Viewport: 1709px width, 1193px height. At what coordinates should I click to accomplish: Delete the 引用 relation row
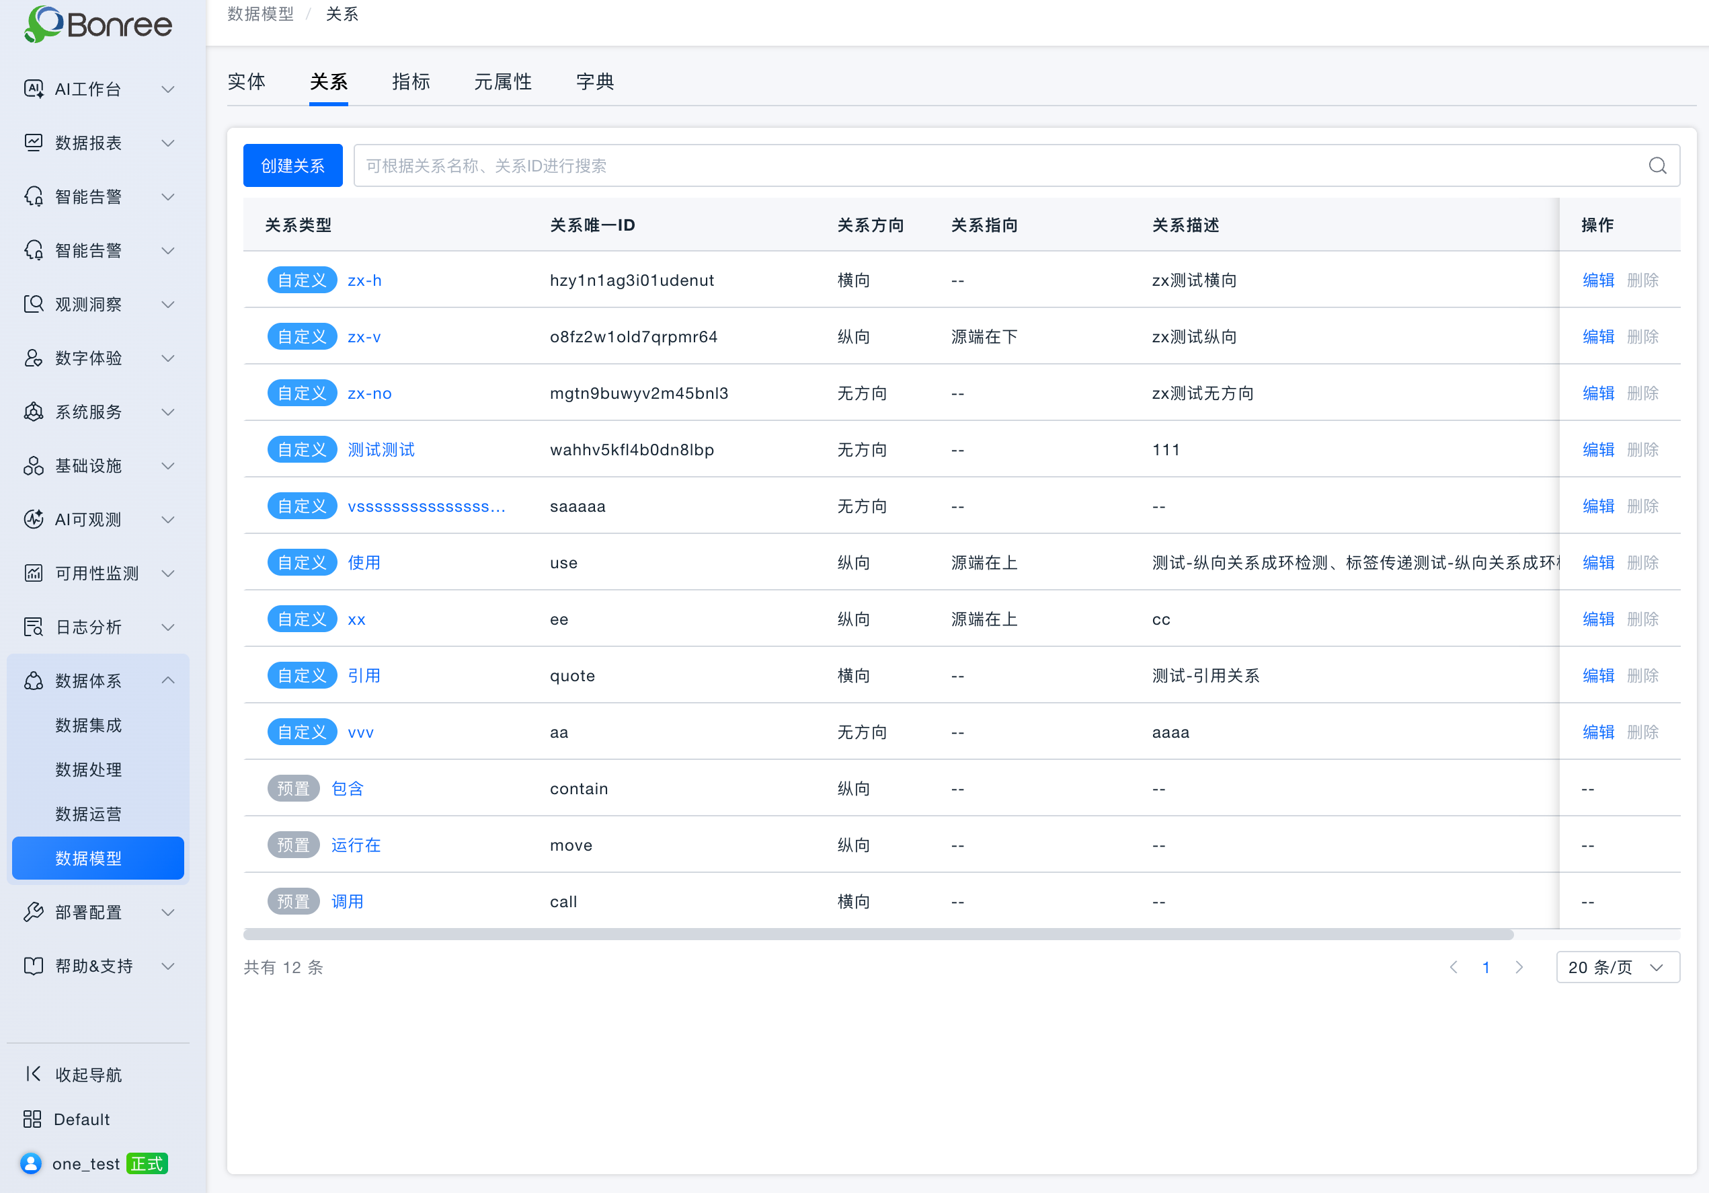coord(1642,675)
